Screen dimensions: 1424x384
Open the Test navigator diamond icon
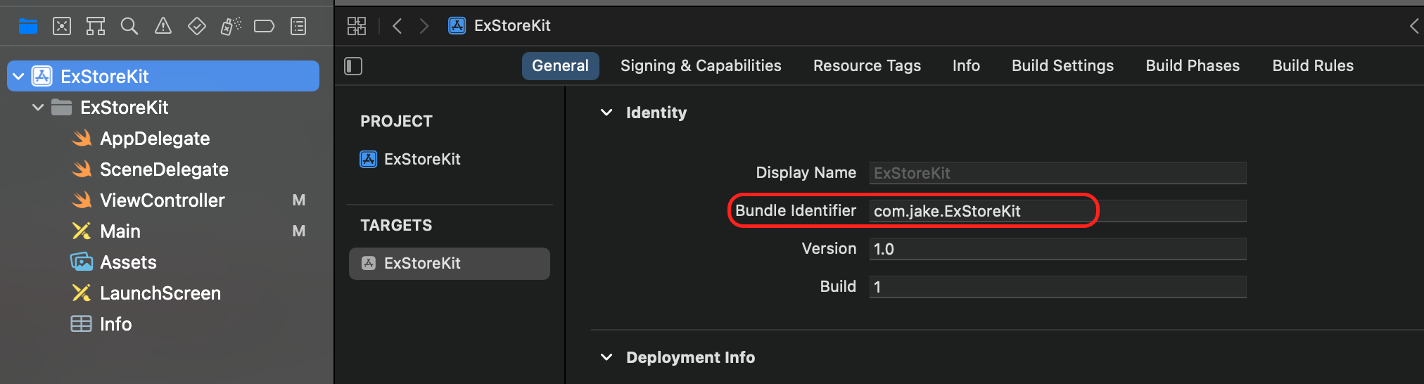197,27
